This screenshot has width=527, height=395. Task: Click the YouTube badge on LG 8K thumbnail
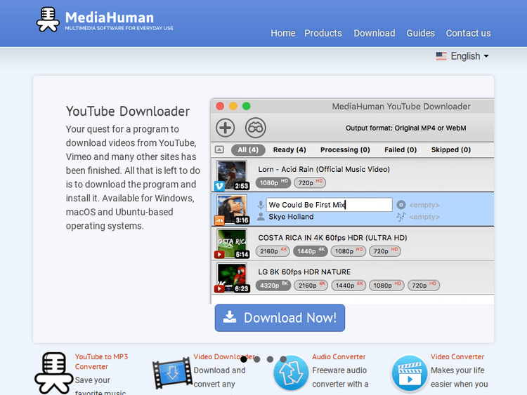[219, 288]
